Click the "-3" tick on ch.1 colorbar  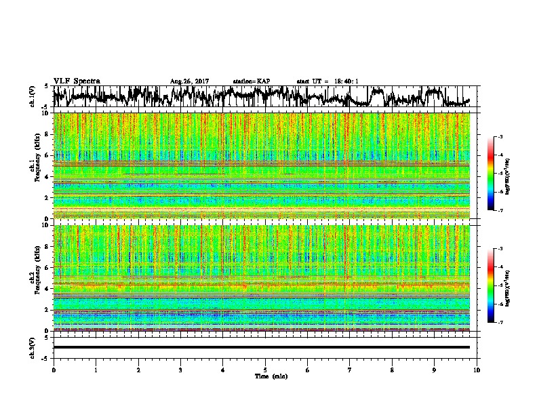click(500, 137)
